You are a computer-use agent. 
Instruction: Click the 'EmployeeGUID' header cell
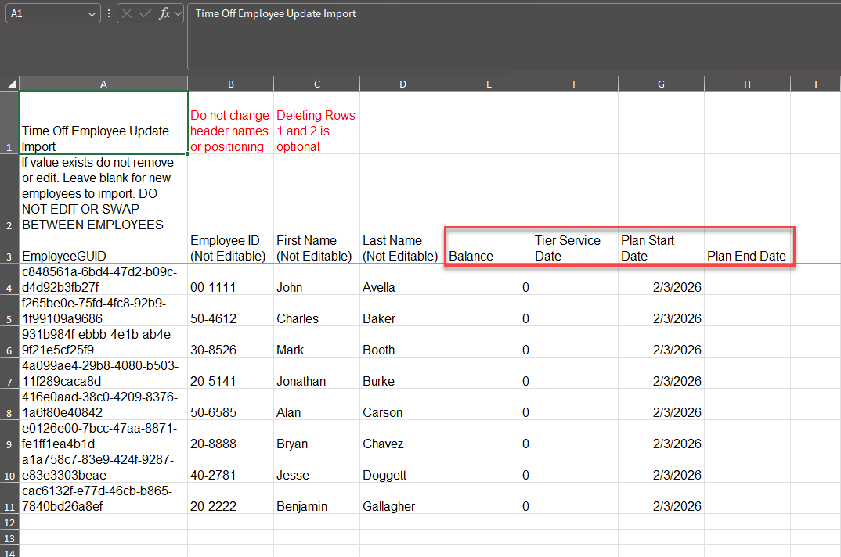(x=103, y=248)
